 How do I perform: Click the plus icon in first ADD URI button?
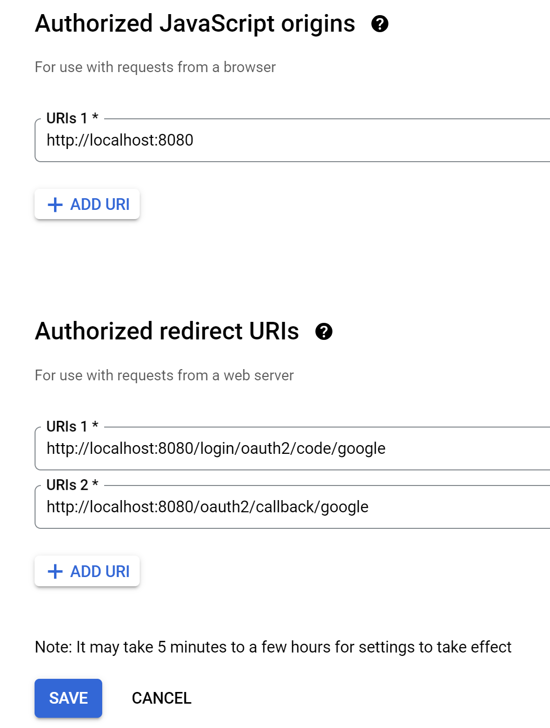tap(55, 204)
